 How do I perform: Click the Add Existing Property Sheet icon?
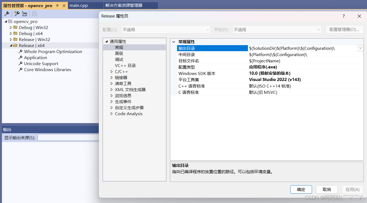pyautogui.click(x=24, y=13)
